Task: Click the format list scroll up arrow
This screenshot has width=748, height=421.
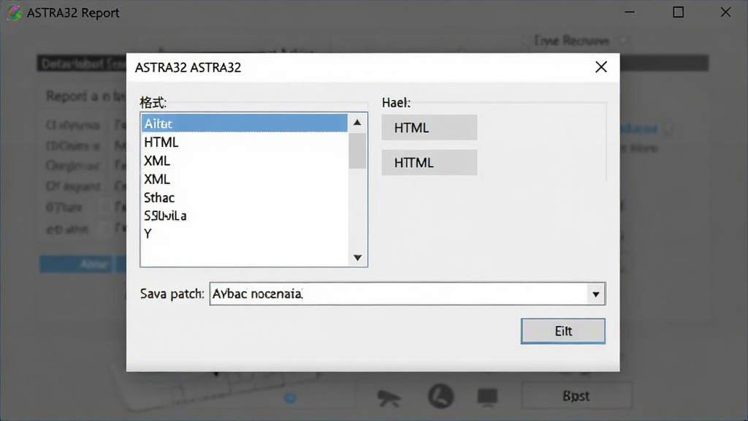Action: (357, 123)
